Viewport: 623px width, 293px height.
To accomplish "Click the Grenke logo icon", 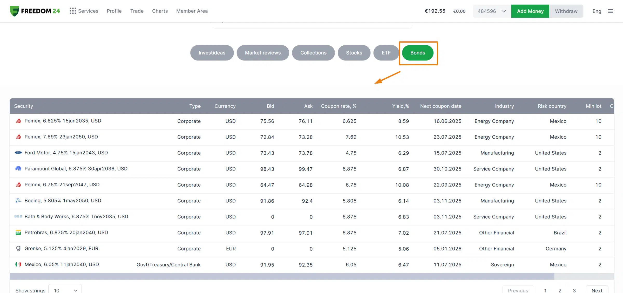I will click(x=18, y=248).
